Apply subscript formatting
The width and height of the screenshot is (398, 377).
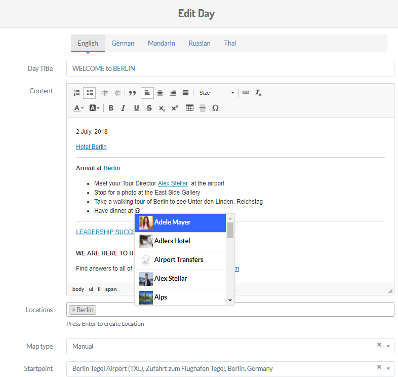tap(162, 108)
